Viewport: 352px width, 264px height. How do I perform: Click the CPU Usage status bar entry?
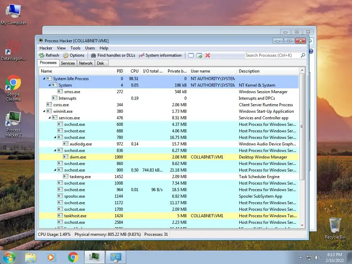click(x=54, y=234)
